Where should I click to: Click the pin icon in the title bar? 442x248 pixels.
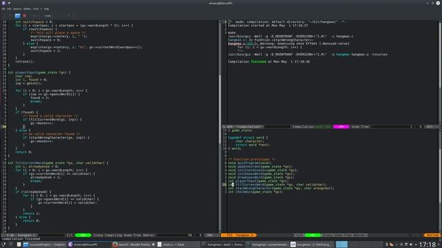coord(9,3)
